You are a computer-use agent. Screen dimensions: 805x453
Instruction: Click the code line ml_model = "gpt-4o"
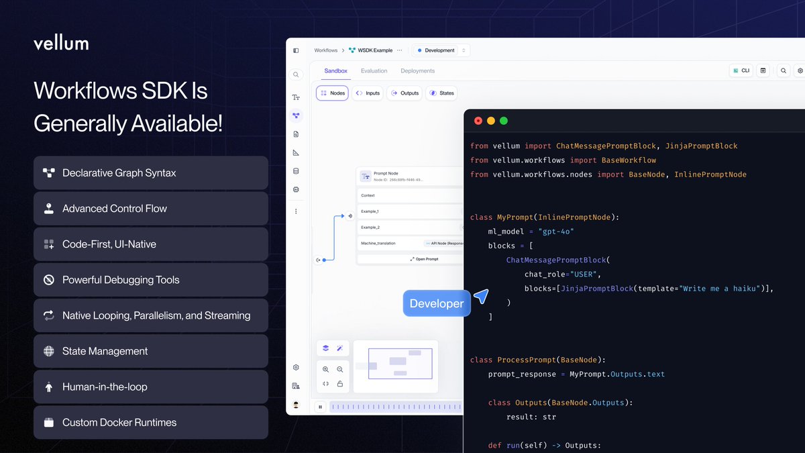tap(531, 232)
